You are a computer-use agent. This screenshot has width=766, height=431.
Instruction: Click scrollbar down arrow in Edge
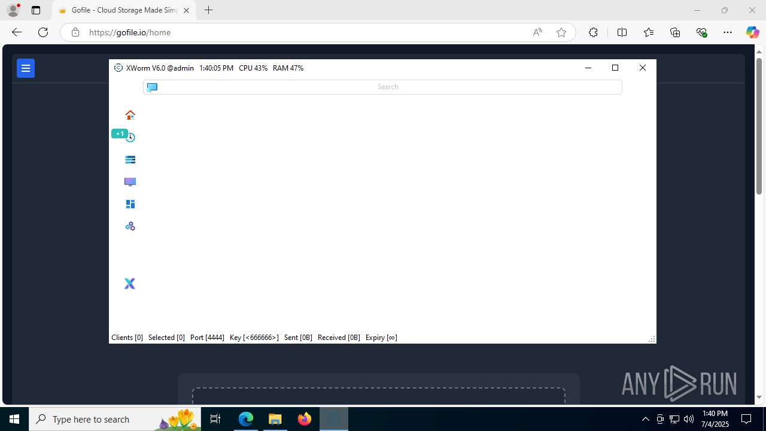click(x=759, y=397)
